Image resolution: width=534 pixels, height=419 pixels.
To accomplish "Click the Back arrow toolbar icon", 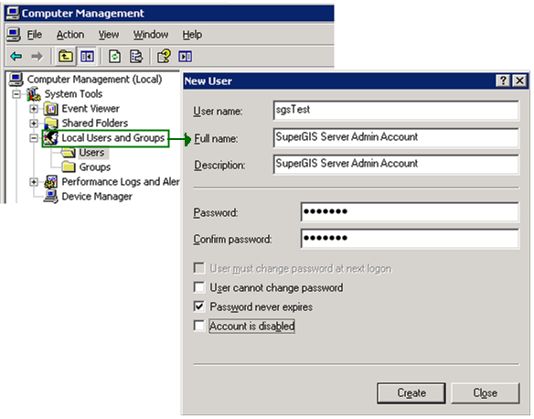I will tap(16, 56).
